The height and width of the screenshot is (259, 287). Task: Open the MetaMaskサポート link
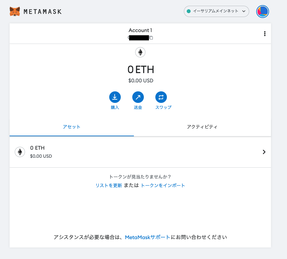[x=148, y=237]
